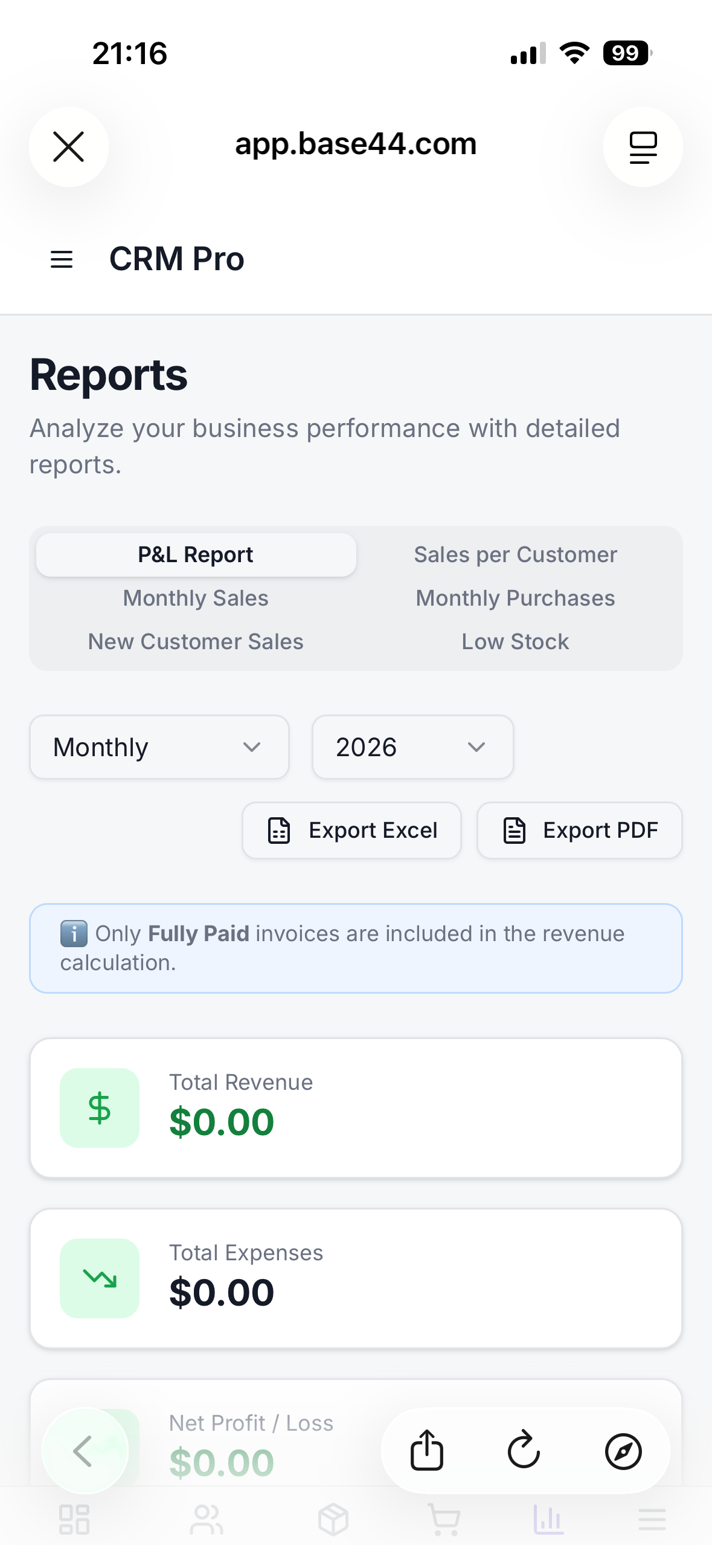This screenshot has height=1545, width=712.
Task: Open the compass browser icon
Action: pos(623,1451)
